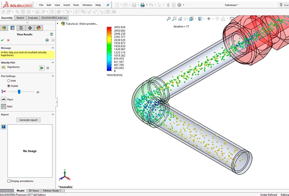Viewport: 289px width, 196px height.
Task: Open the View Results help icon
Action: 52,34
